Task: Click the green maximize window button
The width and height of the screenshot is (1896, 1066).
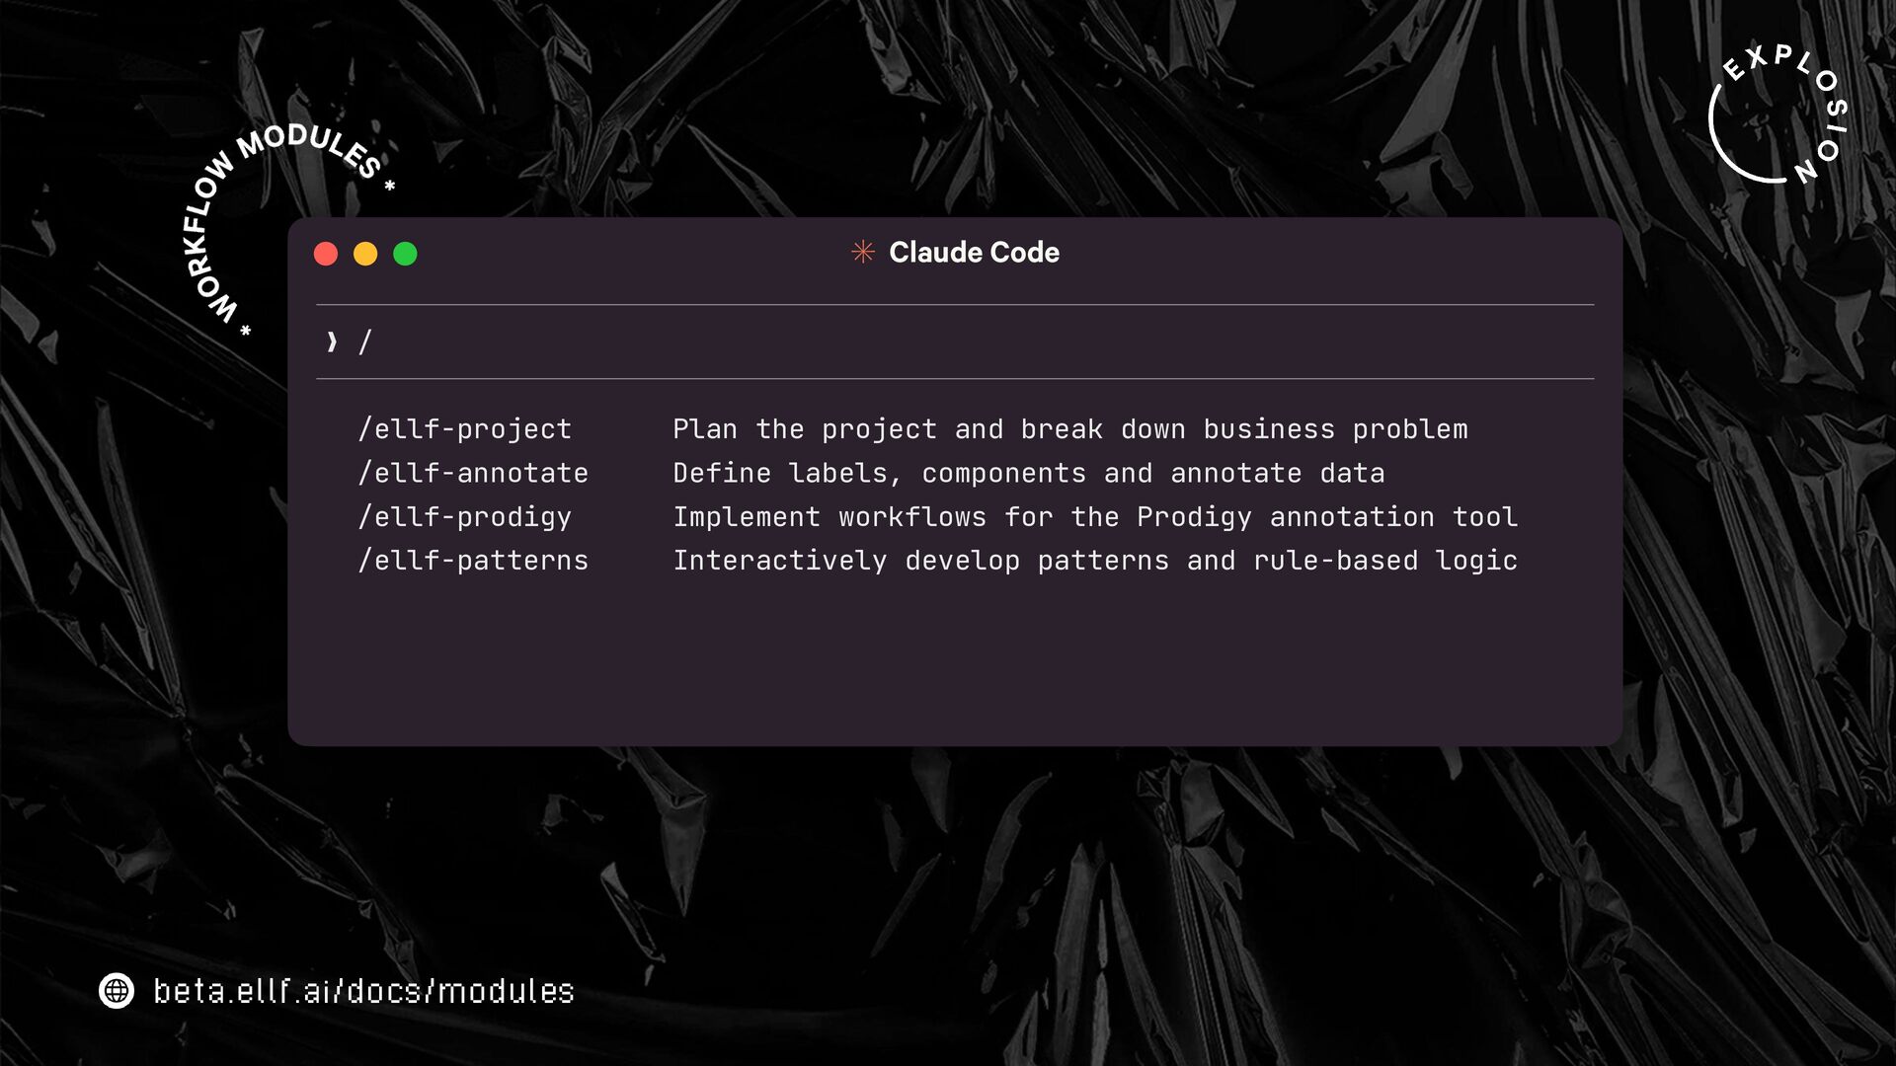Action: click(x=405, y=254)
